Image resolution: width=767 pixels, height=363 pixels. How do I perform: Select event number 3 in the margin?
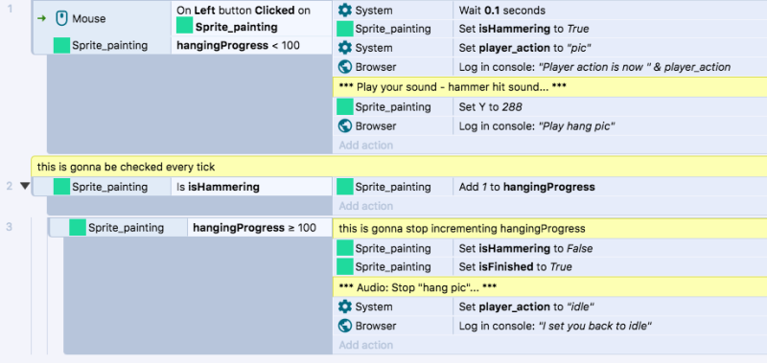point(9,226)
